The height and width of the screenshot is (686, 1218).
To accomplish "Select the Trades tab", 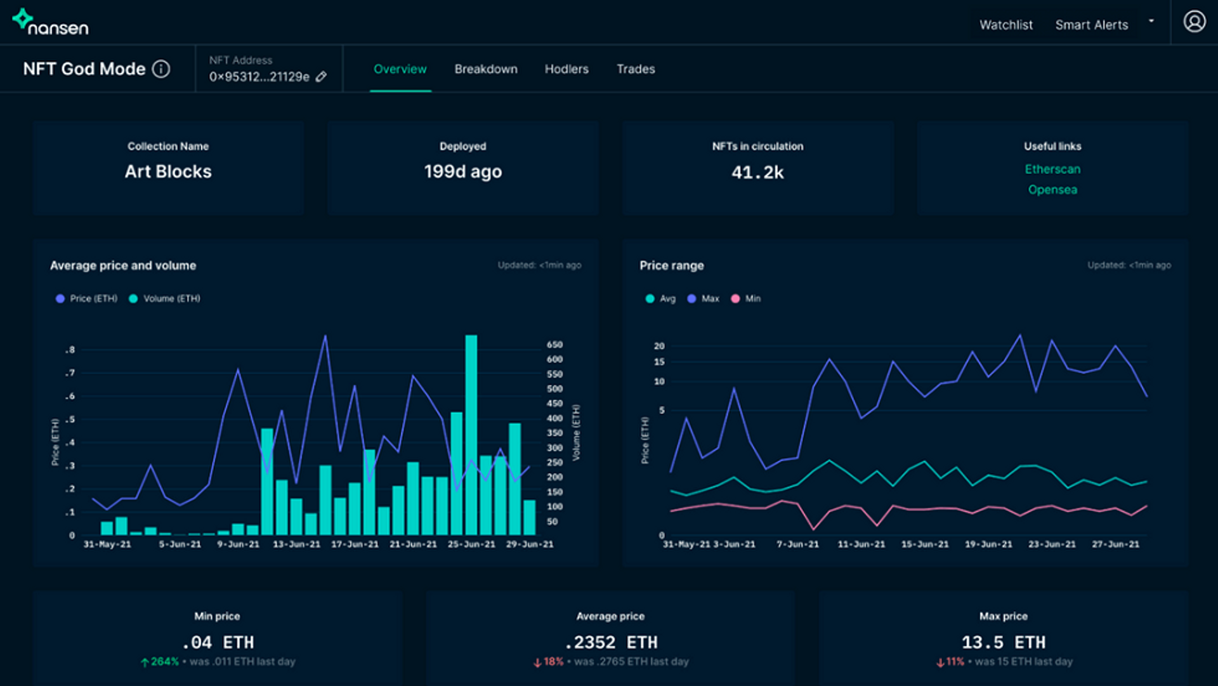I will click(x=635, y=69).
